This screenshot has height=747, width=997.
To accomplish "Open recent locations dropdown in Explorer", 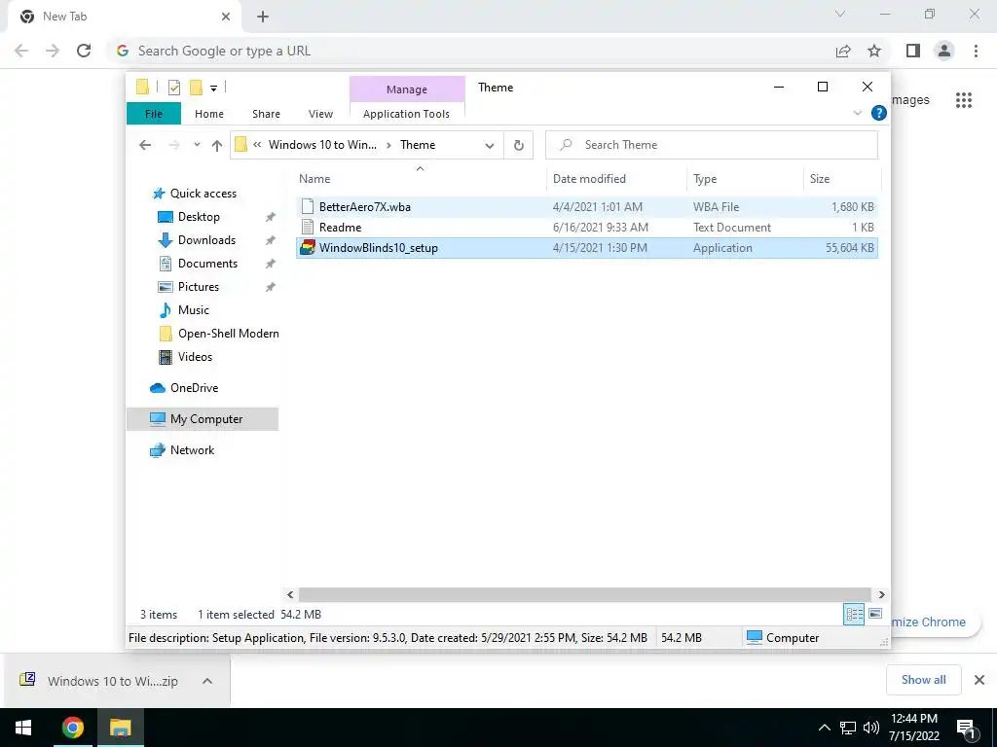I will [x=197, y=145].
